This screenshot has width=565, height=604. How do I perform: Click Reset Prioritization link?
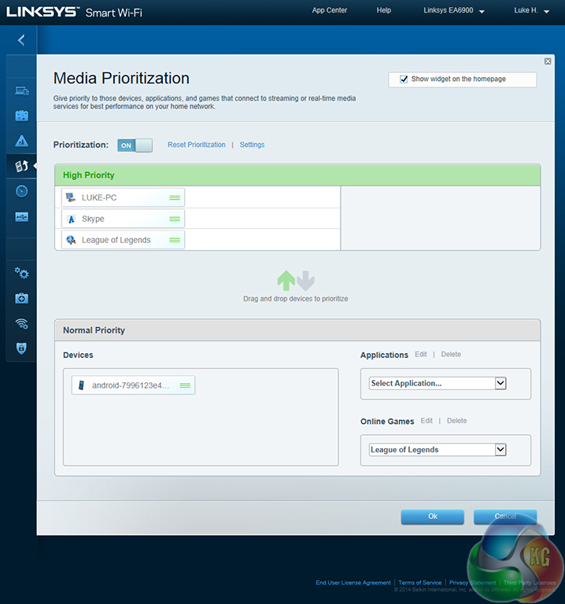tap(197, 145)
